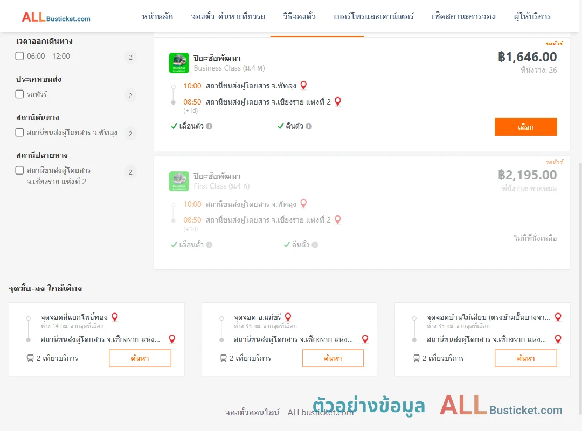The height and width of the screenshot is (431, 582).
Task: Click bus icon in บ้านไม้เสียบ card
Action: [416, 358]
